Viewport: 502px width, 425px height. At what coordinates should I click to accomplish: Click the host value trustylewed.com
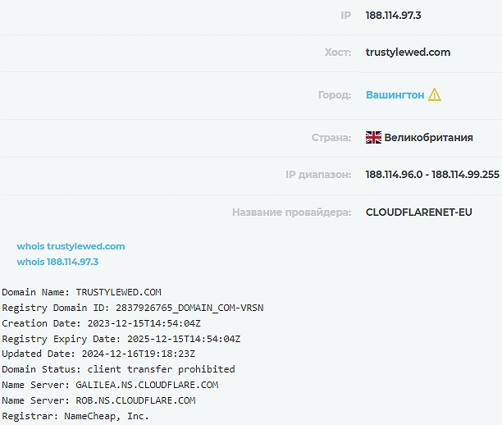(408, 53)
